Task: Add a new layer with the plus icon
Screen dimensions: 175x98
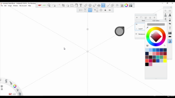Action: 137,17
